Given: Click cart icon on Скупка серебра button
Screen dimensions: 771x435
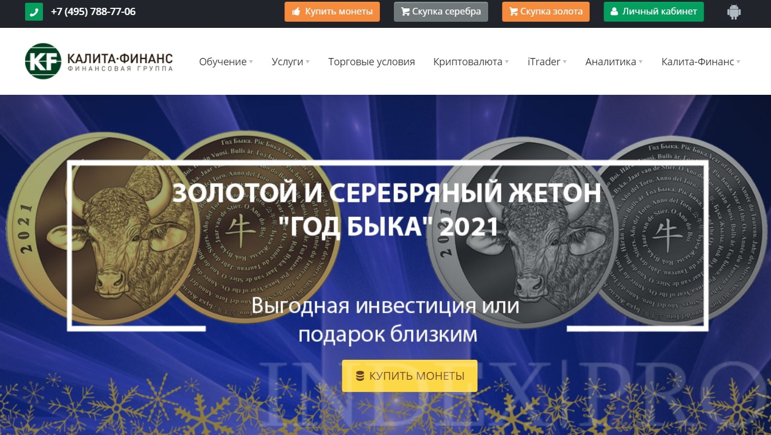Looking at the screenshot, I should [x=406, y=12].
